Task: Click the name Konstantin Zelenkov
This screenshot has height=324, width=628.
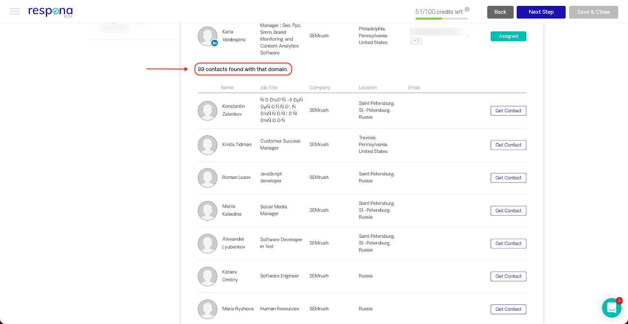Action: tap(234, 110)
